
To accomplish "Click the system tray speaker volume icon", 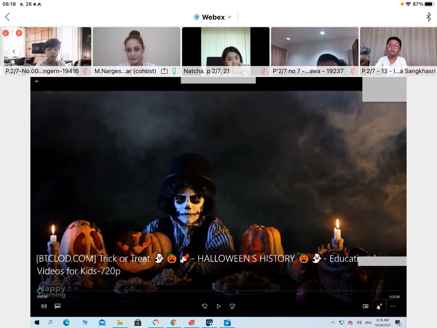I will click(x=359, y=323).
